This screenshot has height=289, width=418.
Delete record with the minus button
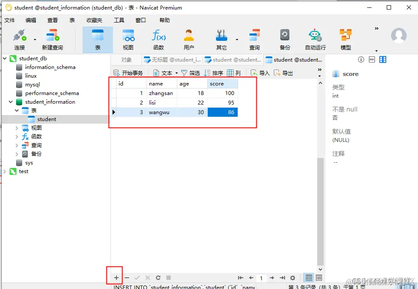point(127,278)
